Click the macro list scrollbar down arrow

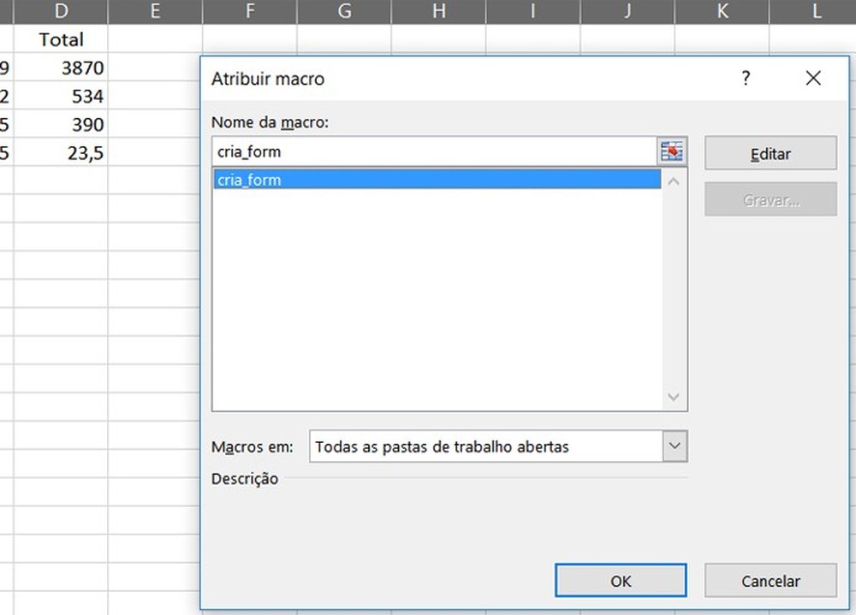(674, 397)
